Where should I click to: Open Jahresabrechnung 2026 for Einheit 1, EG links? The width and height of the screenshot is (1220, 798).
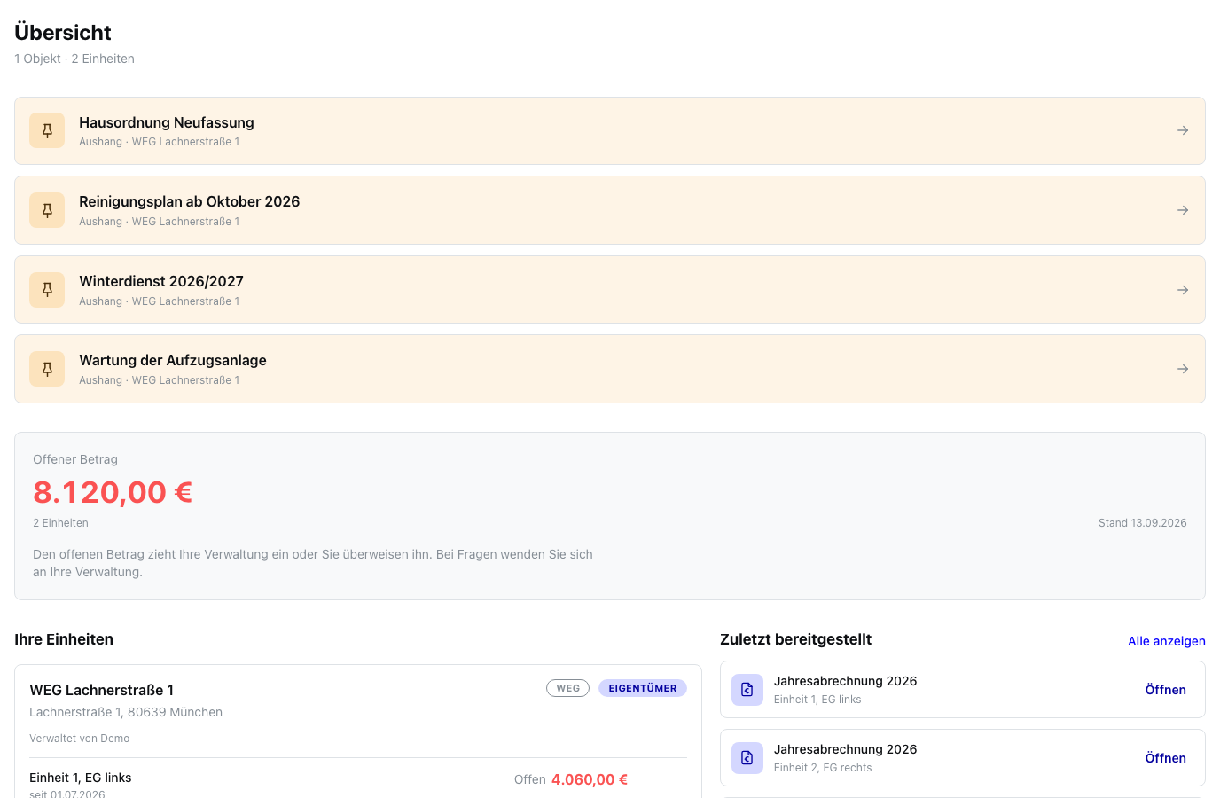1165,690
